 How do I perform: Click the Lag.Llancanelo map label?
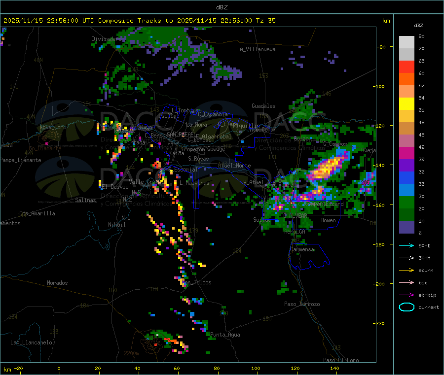click(31, 342)
